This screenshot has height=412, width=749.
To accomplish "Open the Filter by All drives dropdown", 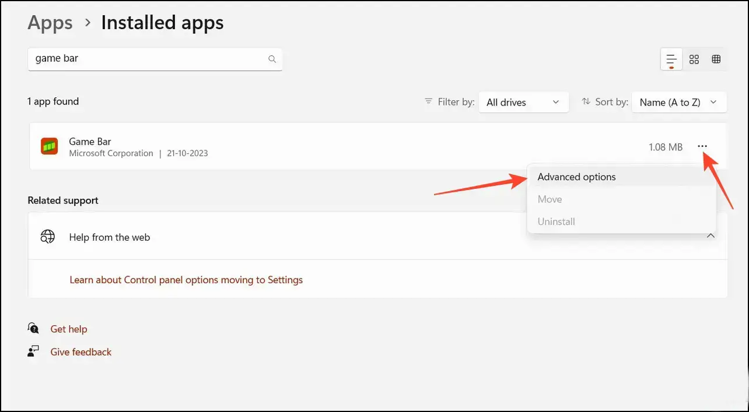I will [523, 102].
